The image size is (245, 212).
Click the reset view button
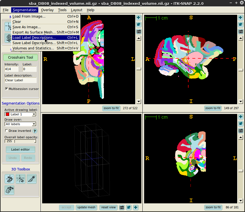108,207
